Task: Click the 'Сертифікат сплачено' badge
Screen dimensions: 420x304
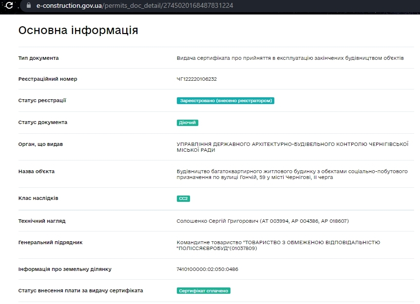Action: [x=204, y=291]
